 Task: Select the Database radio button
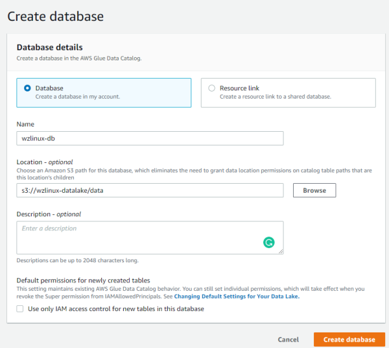pyautogui.click(x=27, y=88)
